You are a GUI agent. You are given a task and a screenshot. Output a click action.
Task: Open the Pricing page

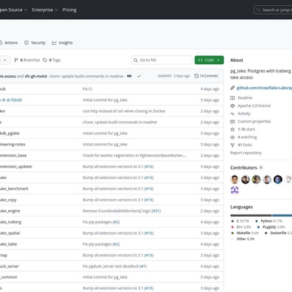click(x=69, y=10)
